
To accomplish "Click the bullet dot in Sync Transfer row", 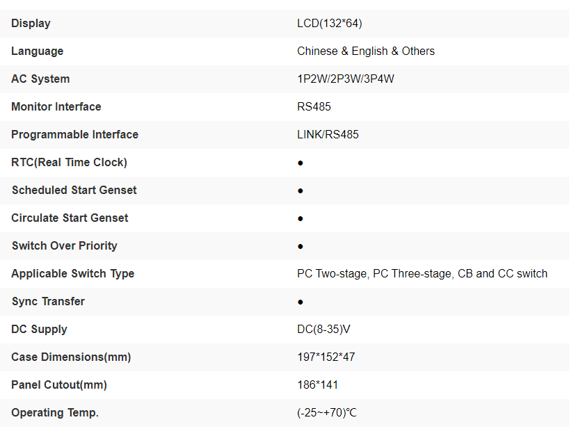I will (300, 302).
